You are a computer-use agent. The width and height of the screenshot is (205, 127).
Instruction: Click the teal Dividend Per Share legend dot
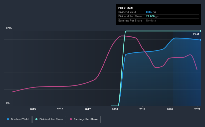coord(36,119)
